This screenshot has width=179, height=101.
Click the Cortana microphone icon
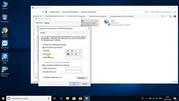(x=49, y=98)
